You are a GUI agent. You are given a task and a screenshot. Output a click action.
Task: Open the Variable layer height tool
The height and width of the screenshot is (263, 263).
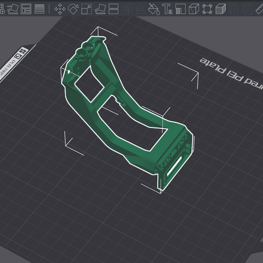(x=39, y=9)
